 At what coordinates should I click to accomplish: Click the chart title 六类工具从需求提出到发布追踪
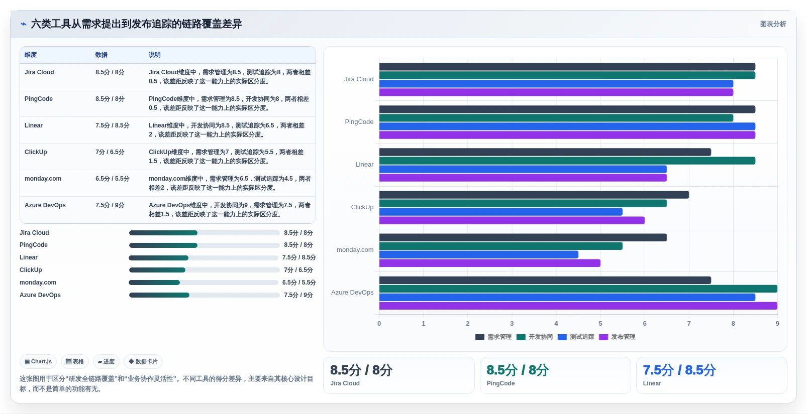pos(136,24)
